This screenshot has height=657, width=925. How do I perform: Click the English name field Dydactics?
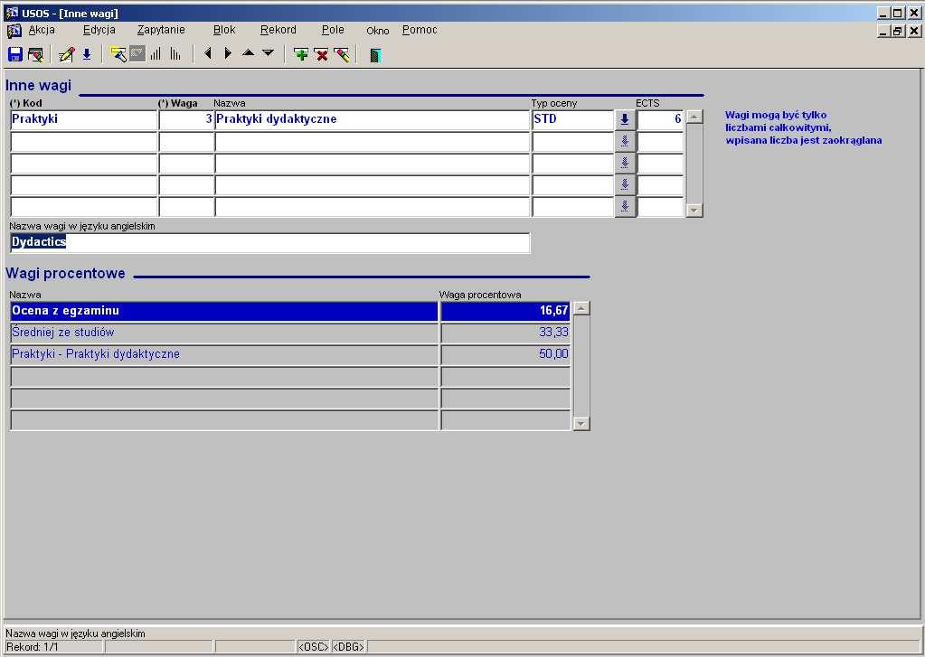pos(270,242)
